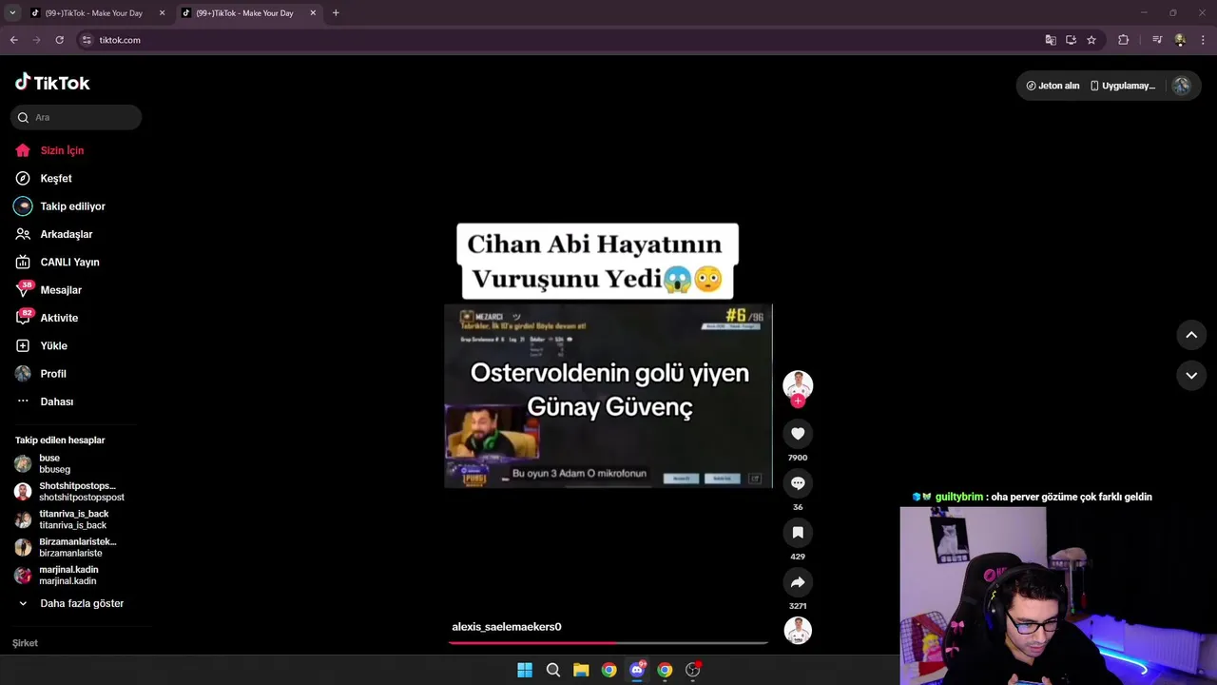Click the 429 saves count
The width and height of the screenshot is (1217, 685).
[x=798, y=557]
